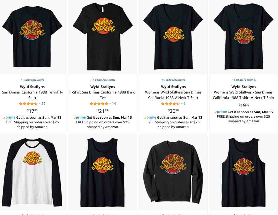Viewport: 278px width, 215px height.
Task: Click the prime logo under the $19.99 V-Neck
Action: point(221,112)
